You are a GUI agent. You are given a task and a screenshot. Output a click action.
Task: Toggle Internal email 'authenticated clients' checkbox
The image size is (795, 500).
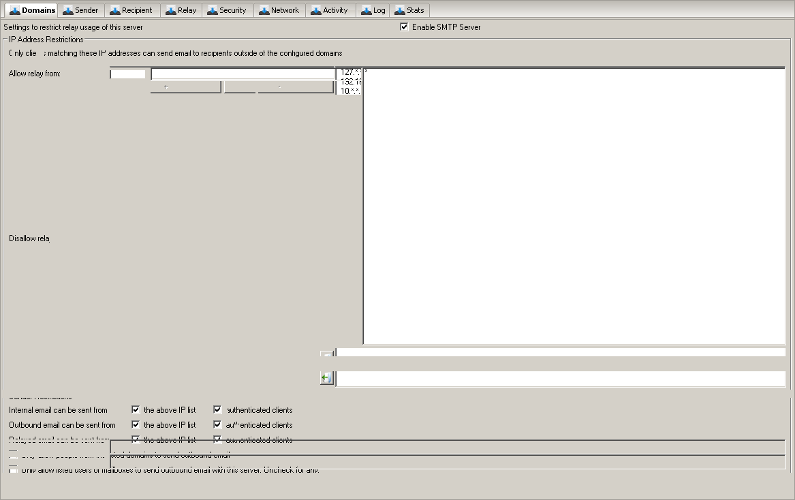tap(218, 410)
